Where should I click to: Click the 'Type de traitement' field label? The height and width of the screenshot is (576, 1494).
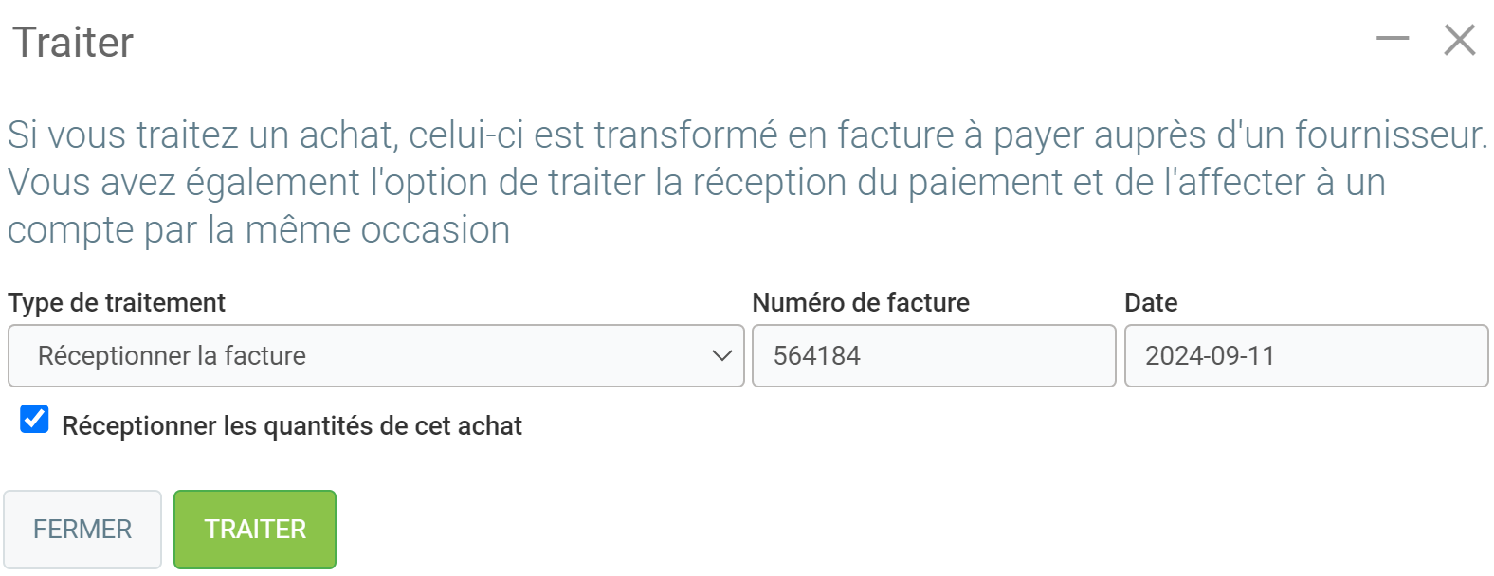point(117,303)
